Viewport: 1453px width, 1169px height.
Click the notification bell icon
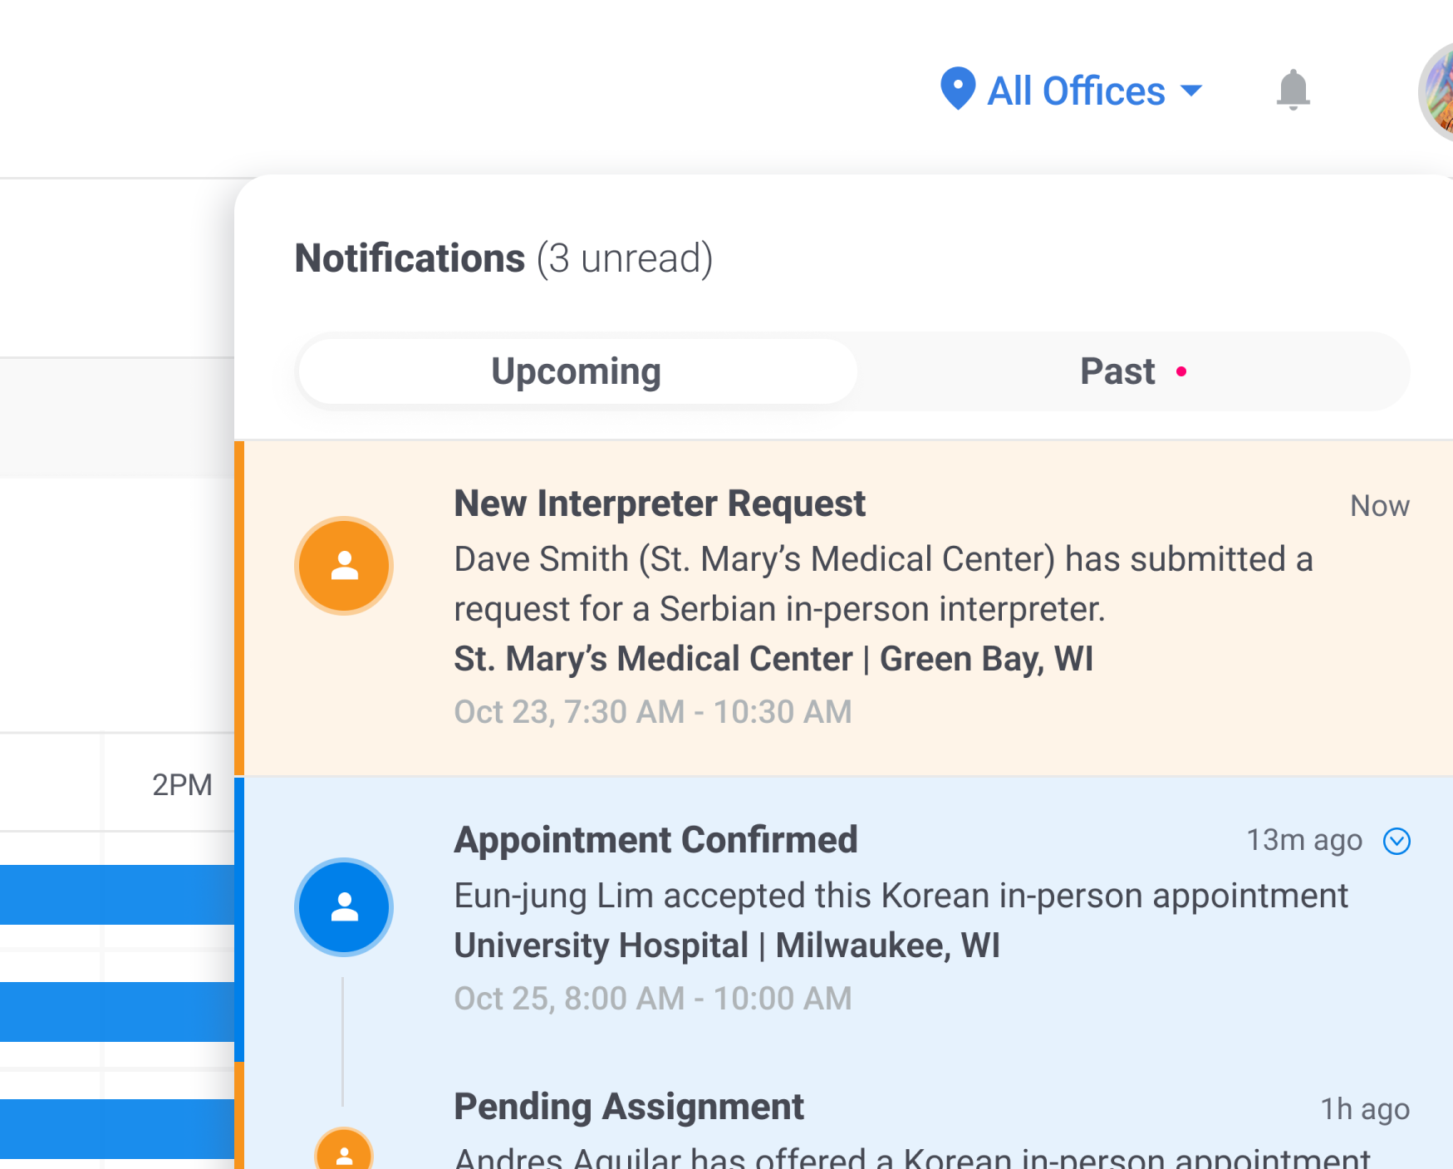click(x=1293, y=90)
